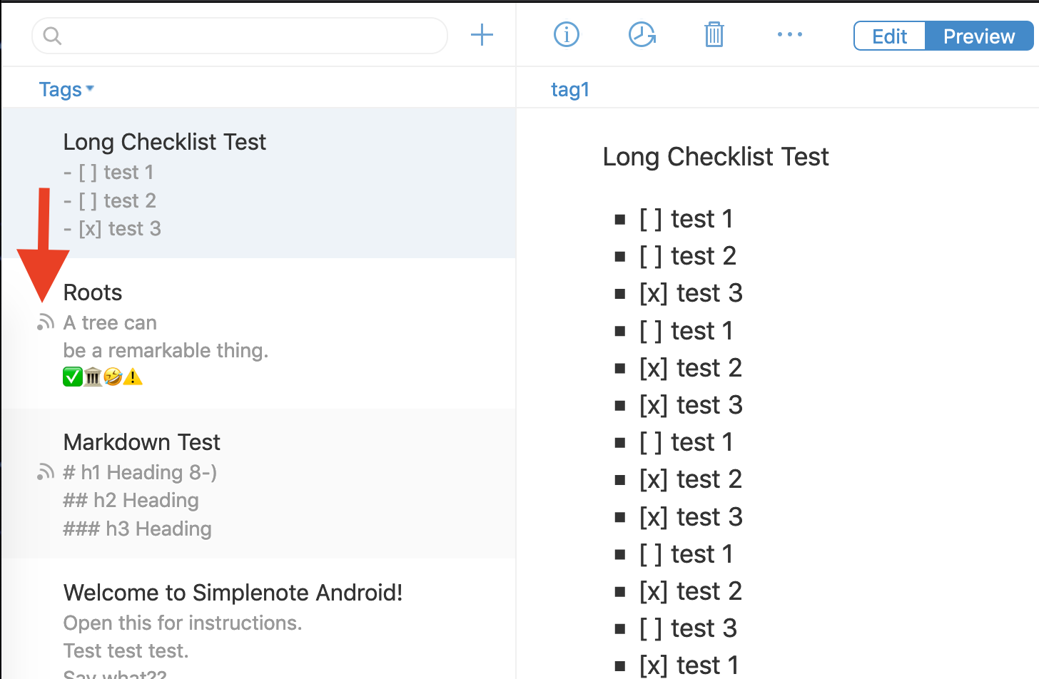
Task: Click the search magnifier icon
Action: [x=52, y=36]
